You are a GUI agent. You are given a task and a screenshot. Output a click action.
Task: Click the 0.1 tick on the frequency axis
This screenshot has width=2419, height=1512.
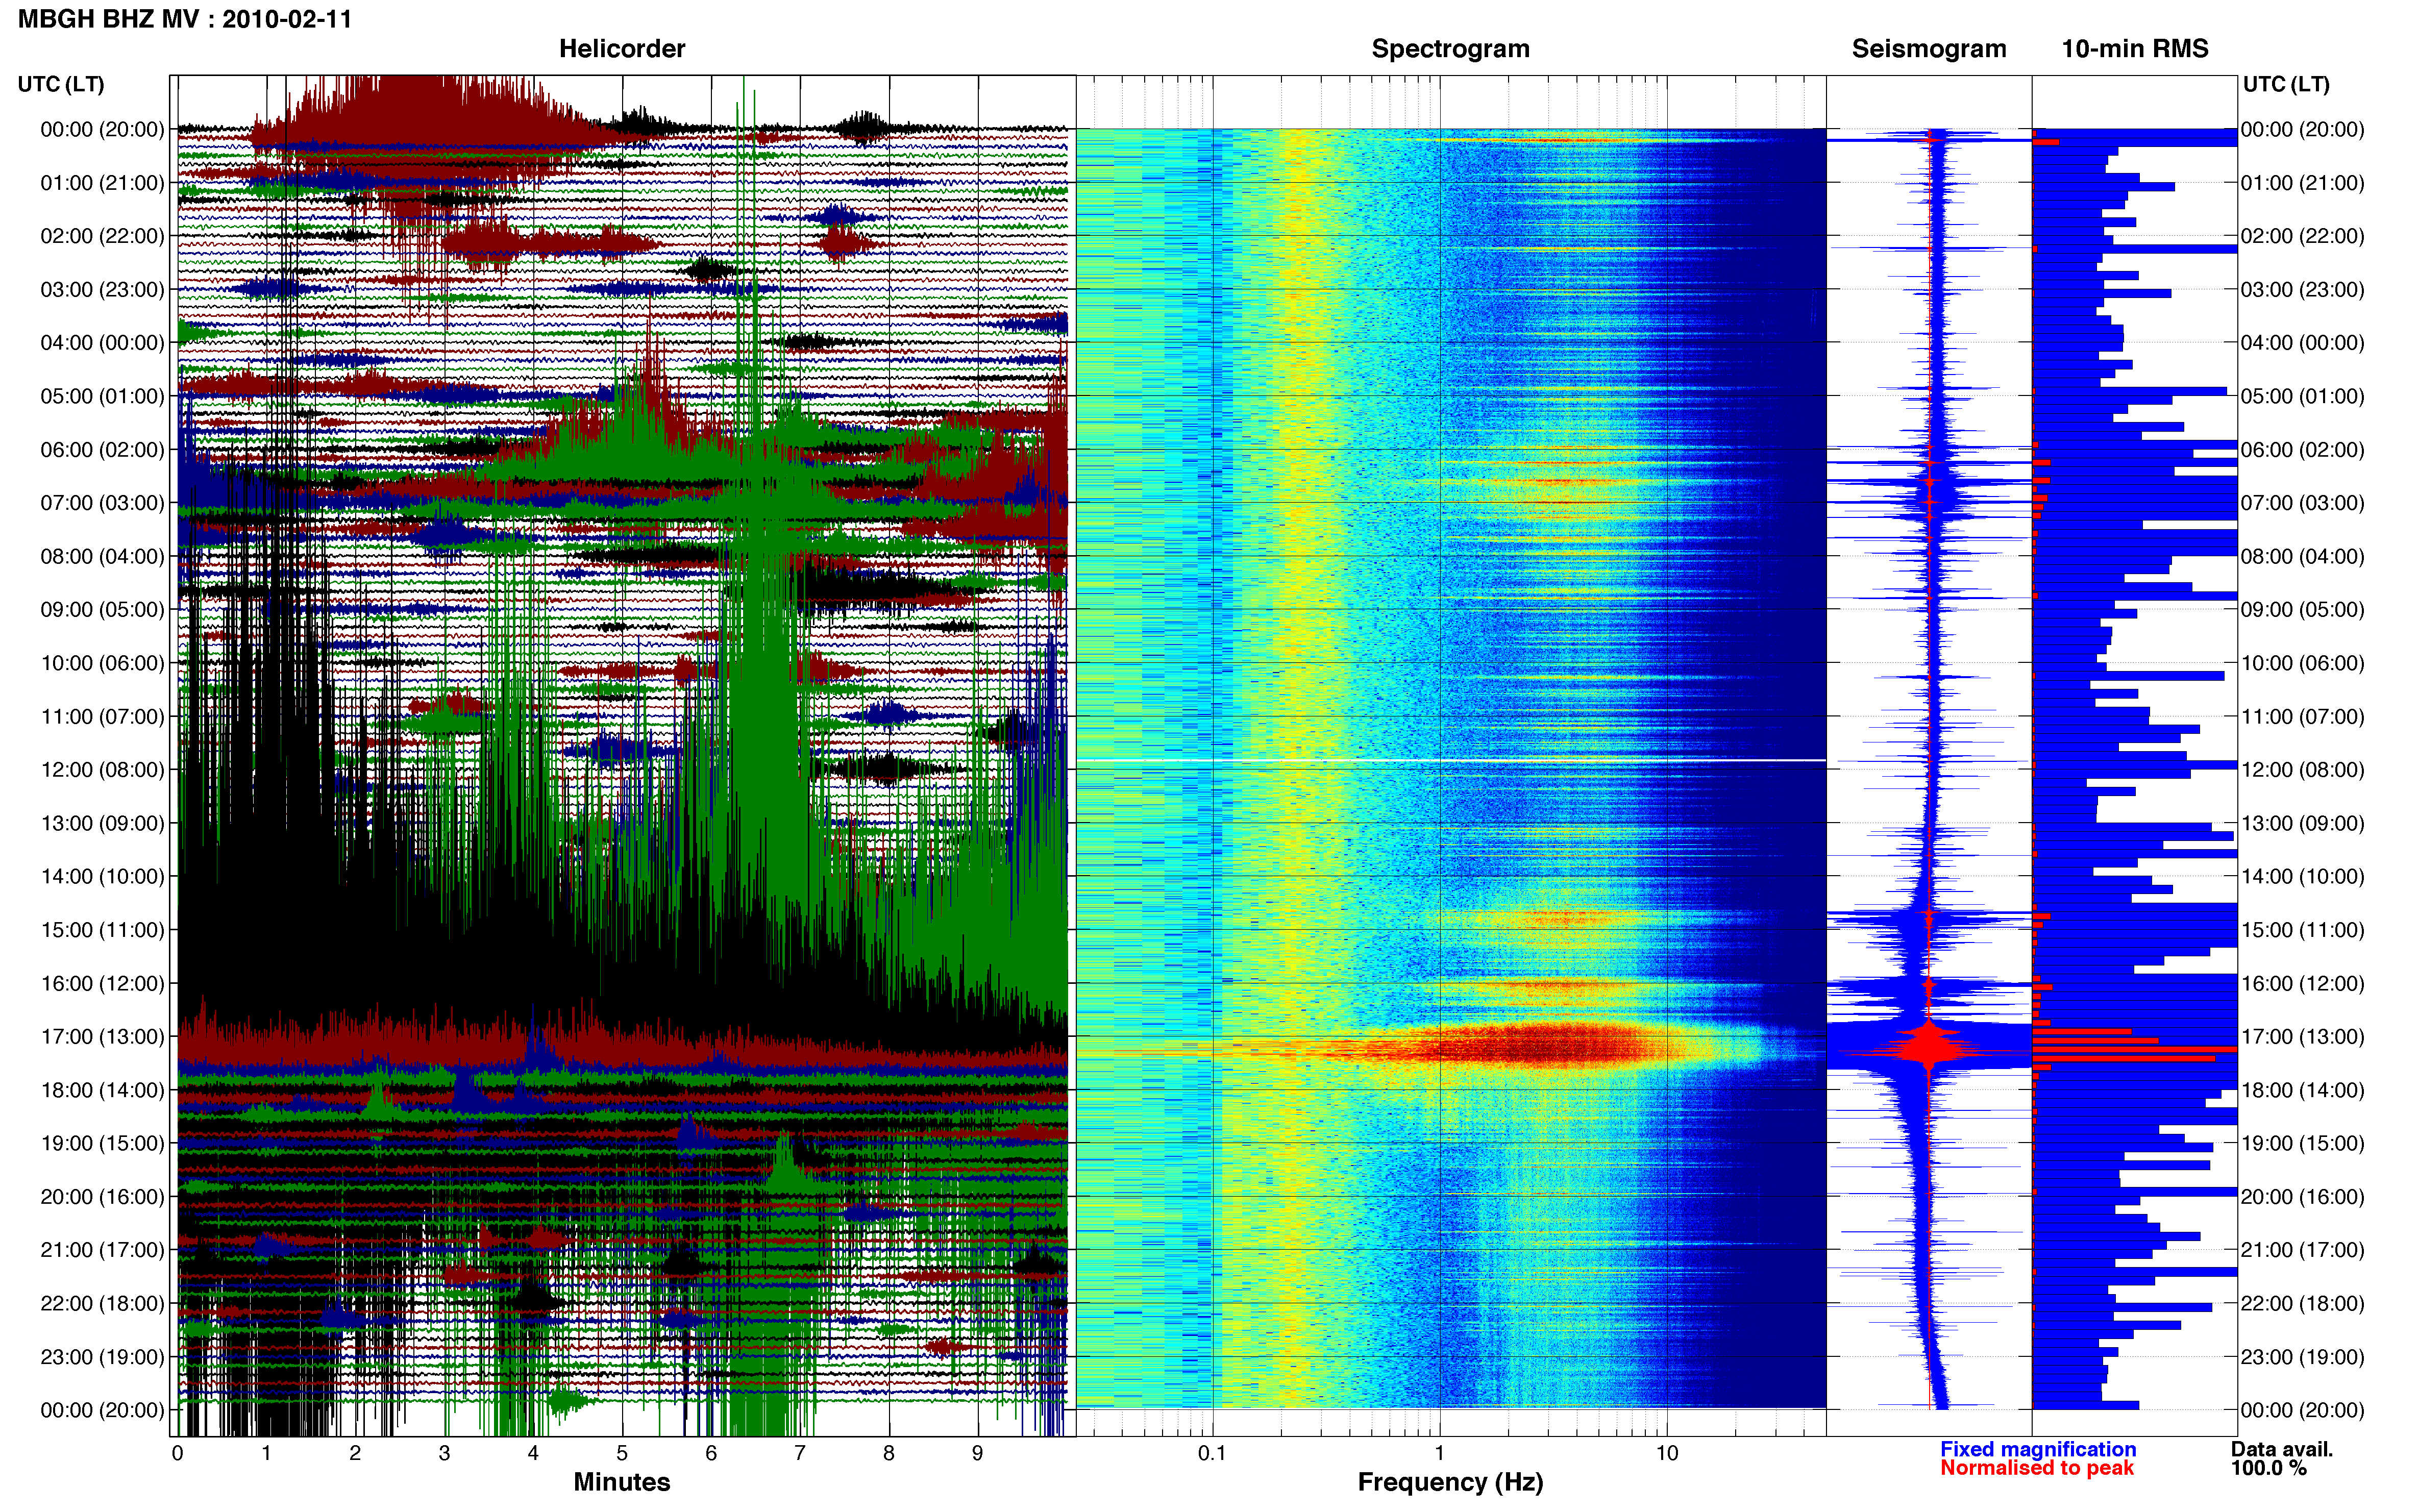tap(1212, 1453)
